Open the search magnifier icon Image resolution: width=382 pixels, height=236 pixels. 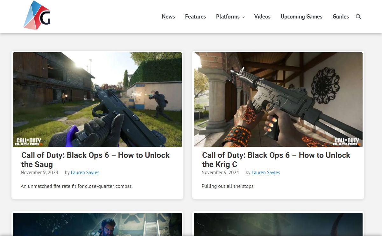point(358,17)
